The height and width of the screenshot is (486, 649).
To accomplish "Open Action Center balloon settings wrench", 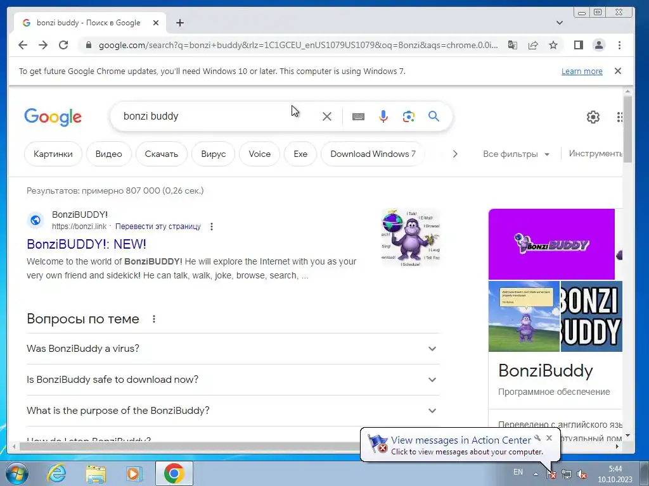I will [x=537, y=438].
